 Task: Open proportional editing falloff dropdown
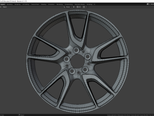click(87, 7)
